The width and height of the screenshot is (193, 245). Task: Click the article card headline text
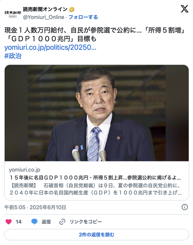point(95,178)
